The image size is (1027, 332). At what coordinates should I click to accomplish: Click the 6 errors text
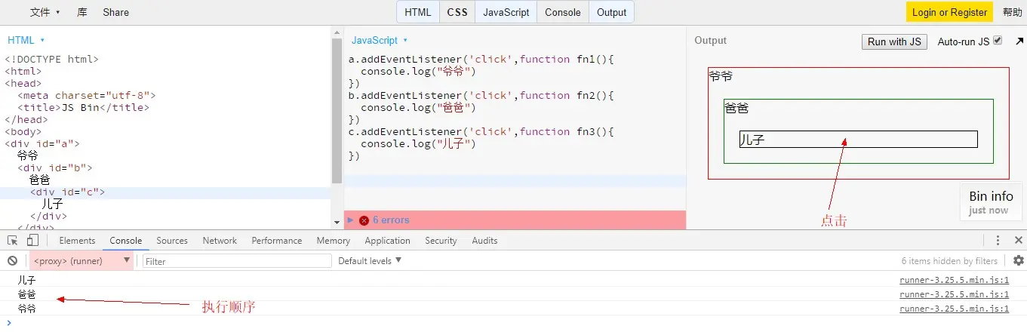pyautogui.click(x=391, y=220)
